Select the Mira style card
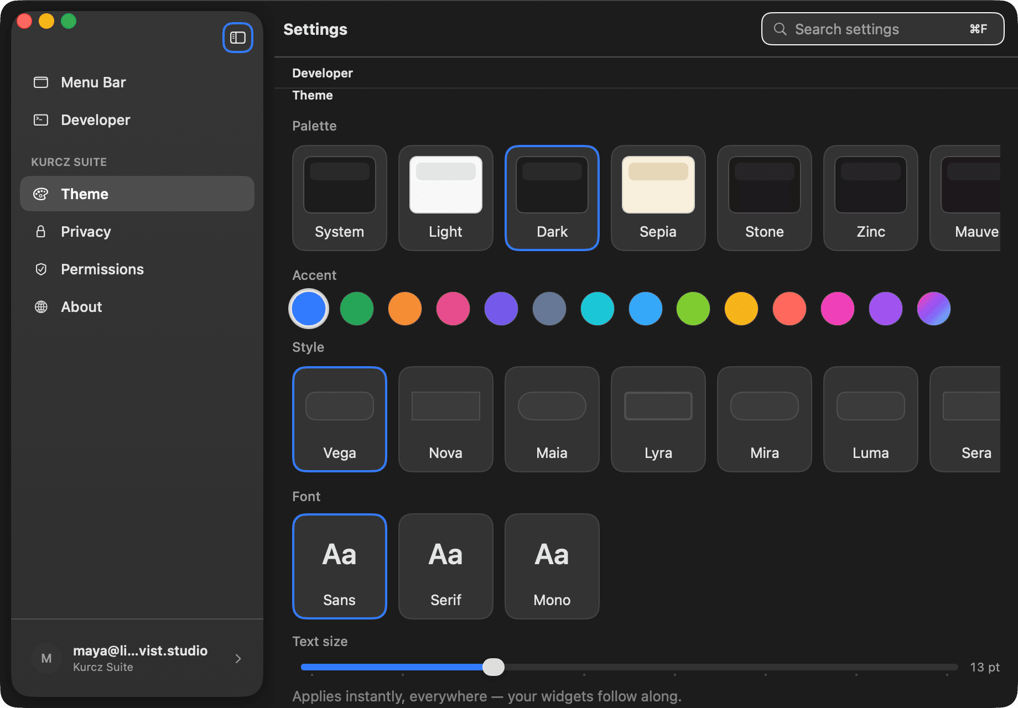1018x708 pixels. pyautogui.click(x=765, y=419)
